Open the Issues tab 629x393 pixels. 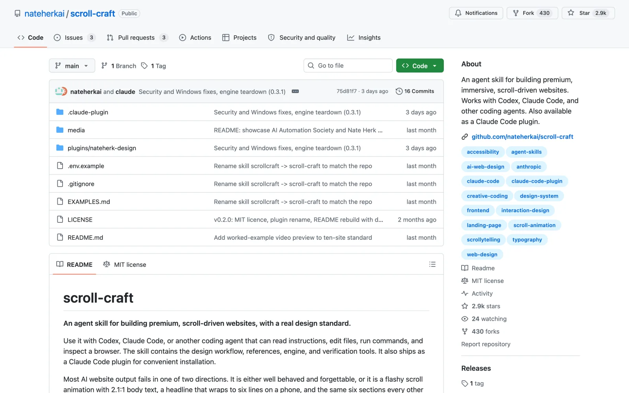pyautogui.click(x=74, y=38)
